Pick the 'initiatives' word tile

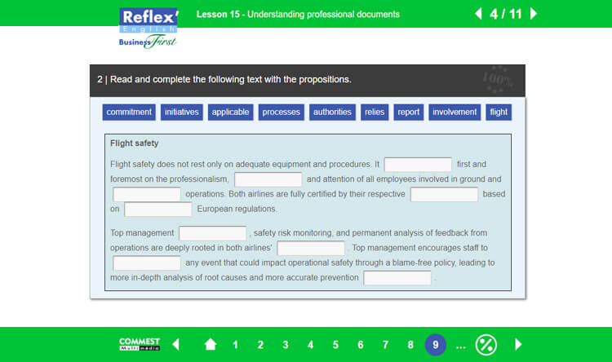(181, 112)
